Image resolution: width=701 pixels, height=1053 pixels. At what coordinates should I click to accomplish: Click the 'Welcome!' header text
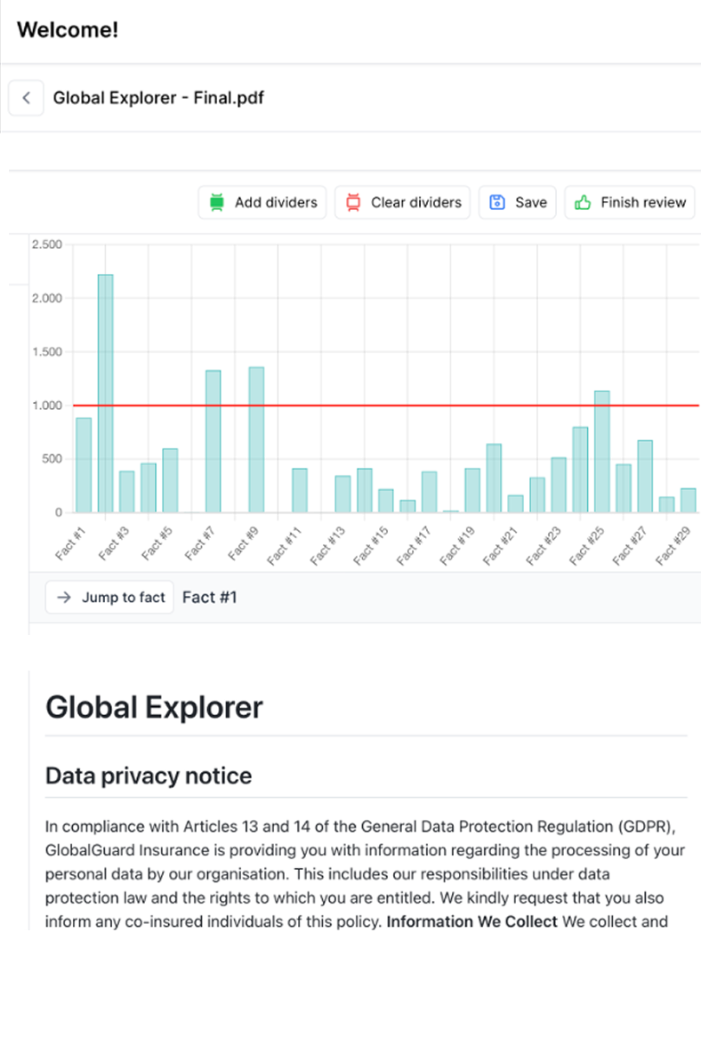point(68,29)
